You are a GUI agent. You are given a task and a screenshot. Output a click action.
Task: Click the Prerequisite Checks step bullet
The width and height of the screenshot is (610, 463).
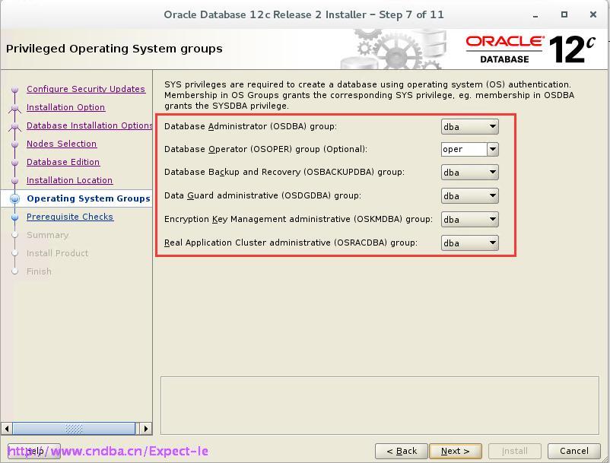tap(14, 217)
